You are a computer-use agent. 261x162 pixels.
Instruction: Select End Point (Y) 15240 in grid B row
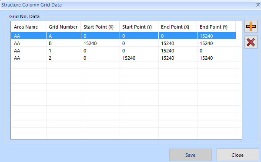click(x=216, y=43)
